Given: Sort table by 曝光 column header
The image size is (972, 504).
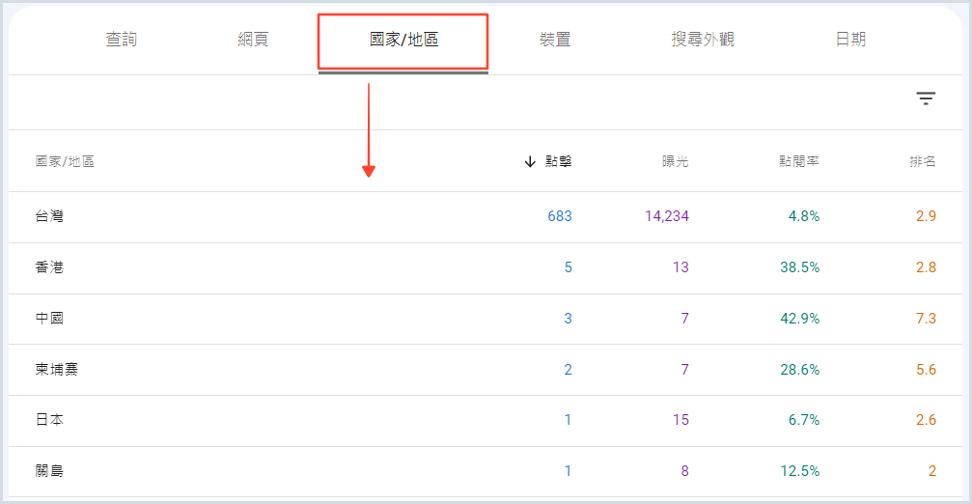Looking at the screenshot, I should [x=675, y=162].
